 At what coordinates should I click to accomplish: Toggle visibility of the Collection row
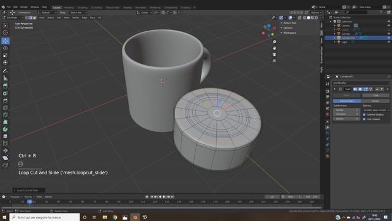388,21
